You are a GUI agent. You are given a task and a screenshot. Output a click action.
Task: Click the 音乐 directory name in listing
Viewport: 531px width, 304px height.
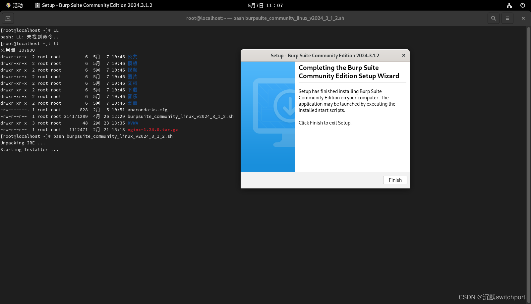coord(133,96)
